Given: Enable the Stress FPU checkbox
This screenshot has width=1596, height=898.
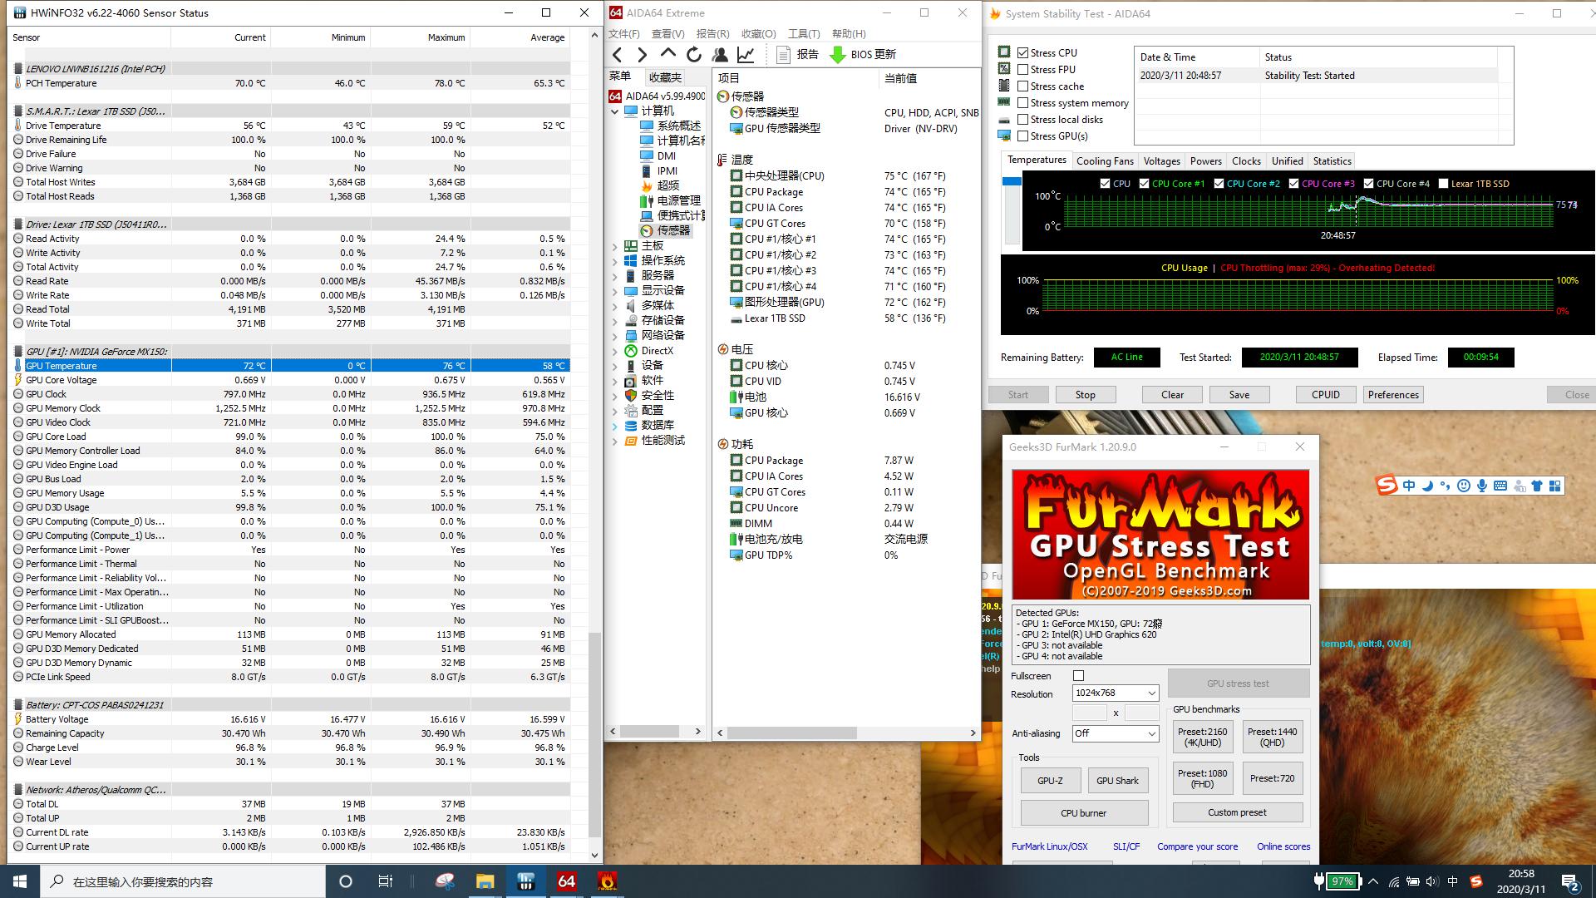Looking at the screenshot, I should point(1023,69).
